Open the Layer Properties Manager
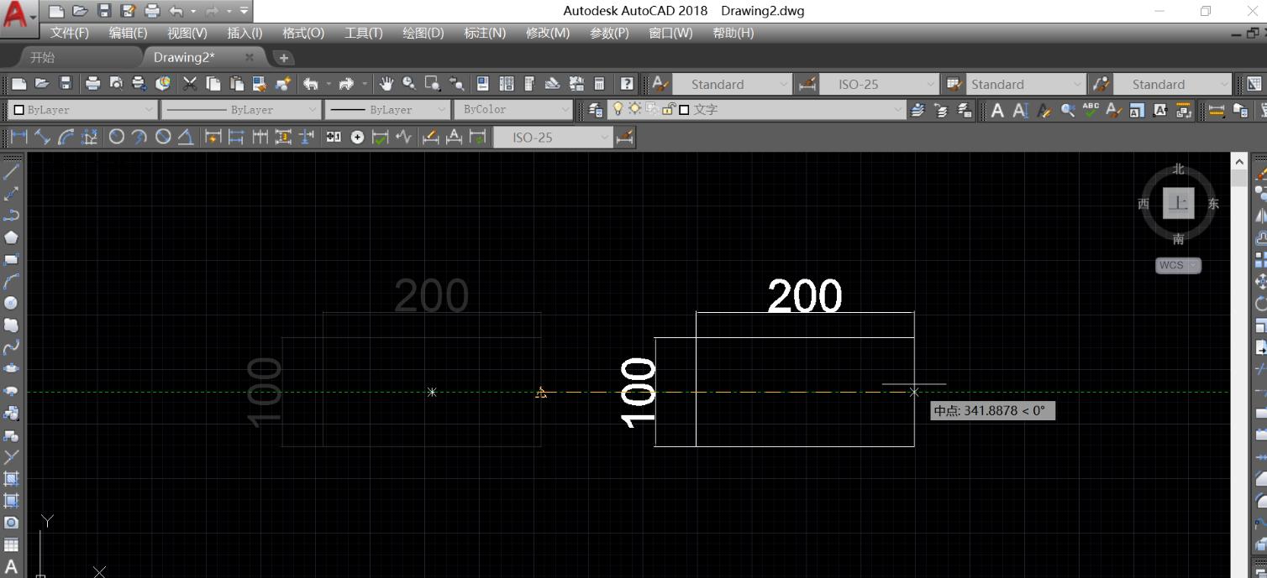Viewport: 1267px width, 578px height. click(x=595, y=109)
